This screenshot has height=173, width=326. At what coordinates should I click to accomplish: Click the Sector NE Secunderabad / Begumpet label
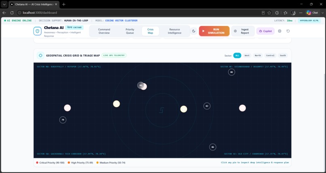pos(254,67)
